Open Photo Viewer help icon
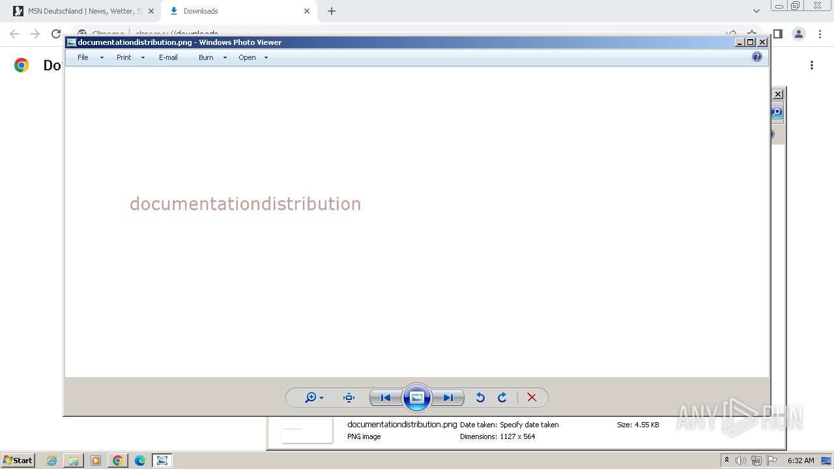 [757, 57]
